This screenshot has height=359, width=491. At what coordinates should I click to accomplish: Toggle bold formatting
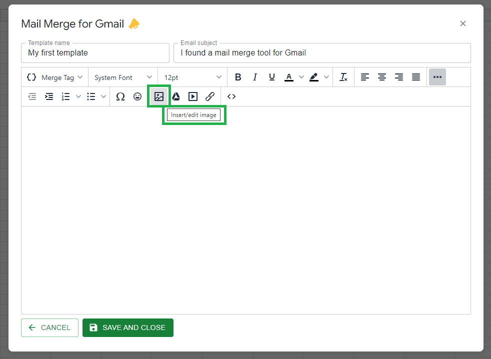point(238,77)
